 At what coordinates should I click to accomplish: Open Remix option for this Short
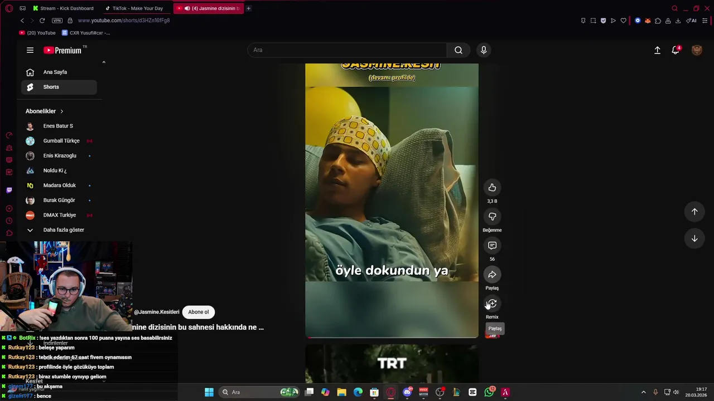(x=492, y=304)
